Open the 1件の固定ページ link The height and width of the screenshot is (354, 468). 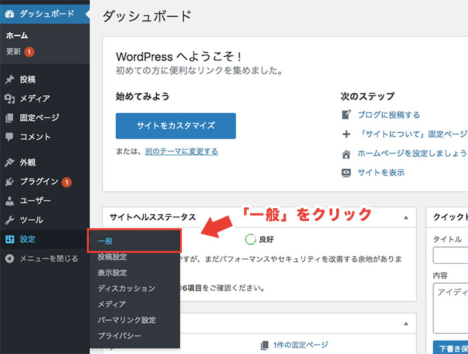coord(301,345)
